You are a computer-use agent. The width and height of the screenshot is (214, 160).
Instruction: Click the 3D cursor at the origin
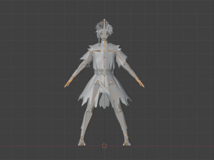pos(104,146)
